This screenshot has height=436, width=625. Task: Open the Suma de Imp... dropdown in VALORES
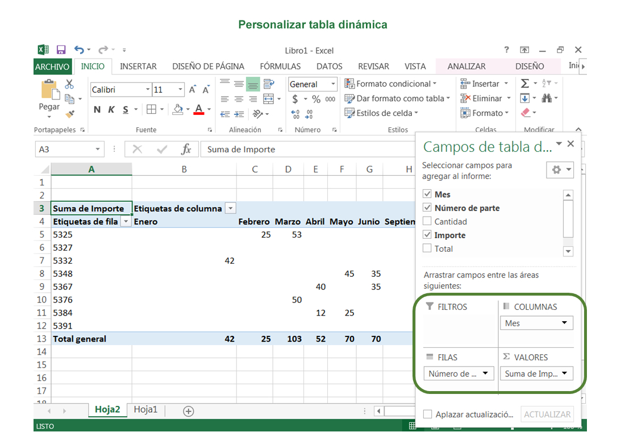pos(564,373)
